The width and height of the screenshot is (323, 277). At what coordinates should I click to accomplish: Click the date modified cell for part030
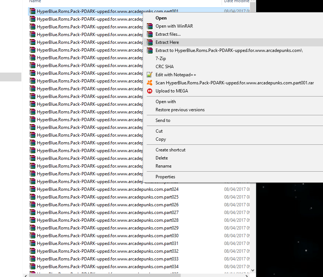[237, 236]
